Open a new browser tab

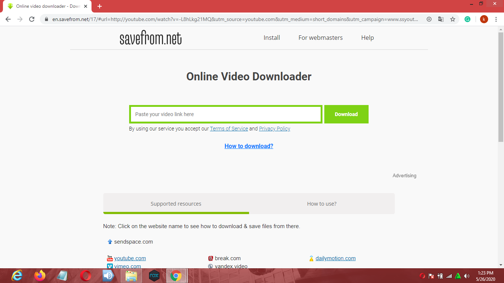tap(100, 6)
